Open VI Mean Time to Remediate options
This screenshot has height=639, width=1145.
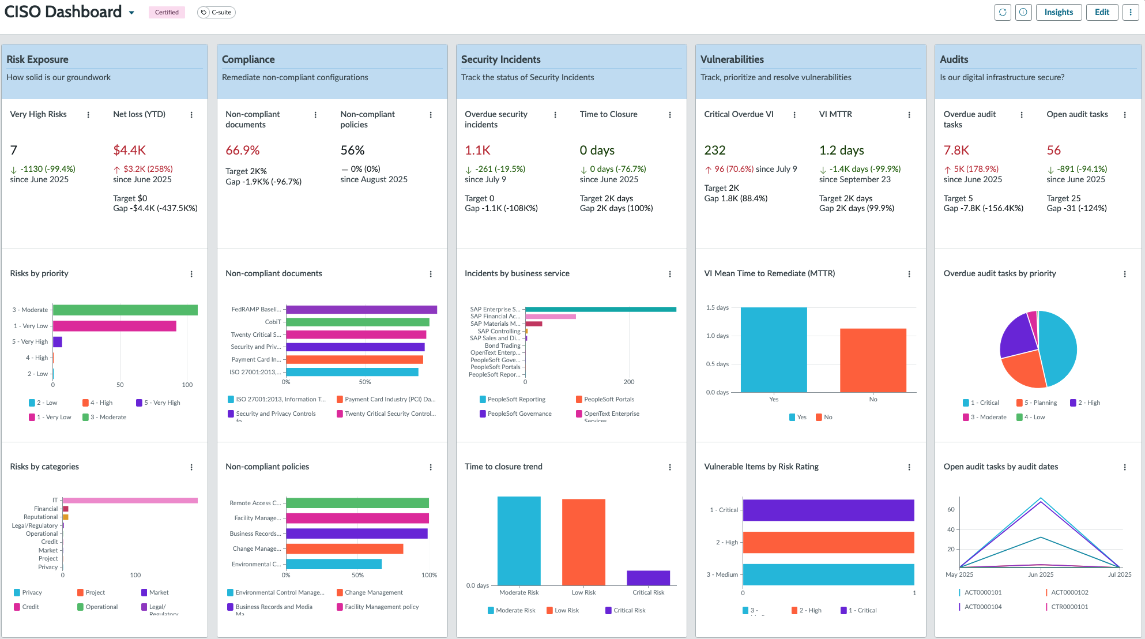pyautogui.click(x=909, y=274)
